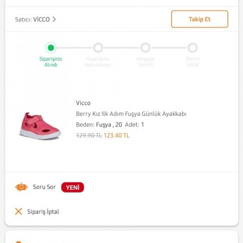Open the Satıcı: VİCCO seller link
Screen dimensions: 243x243
pos(35,19)
